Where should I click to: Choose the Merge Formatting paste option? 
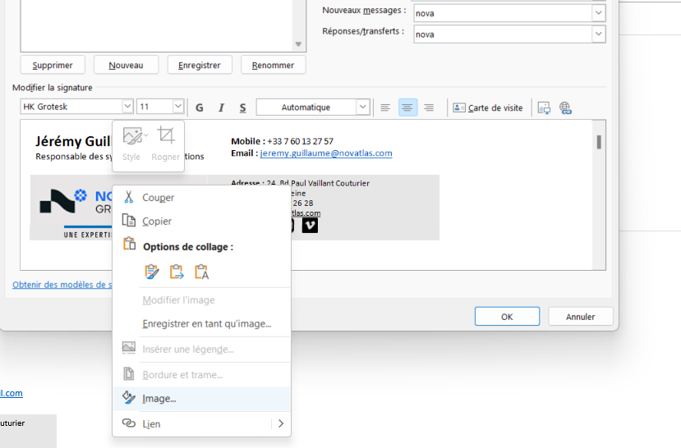[x=177, y=272]
